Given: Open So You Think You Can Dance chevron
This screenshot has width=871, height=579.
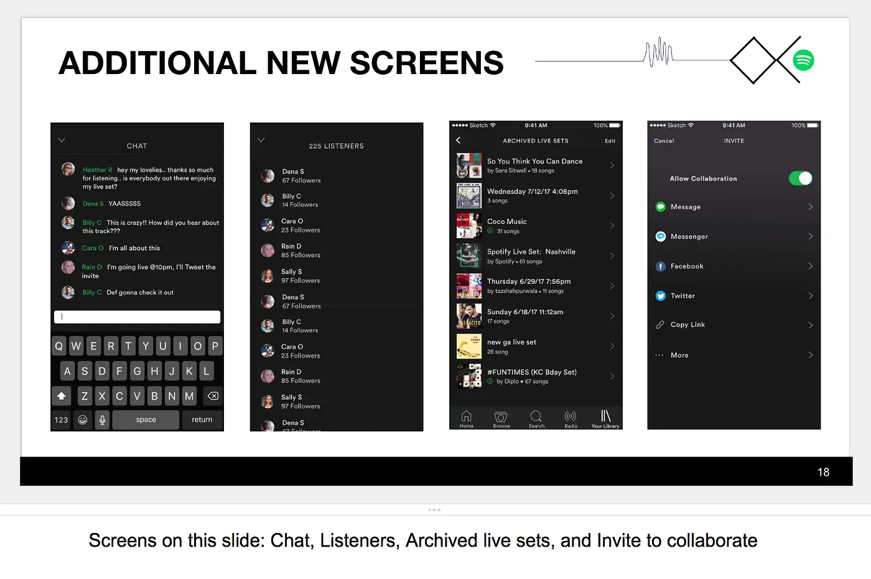Looking at the screenshot, I should coord(612,165).
